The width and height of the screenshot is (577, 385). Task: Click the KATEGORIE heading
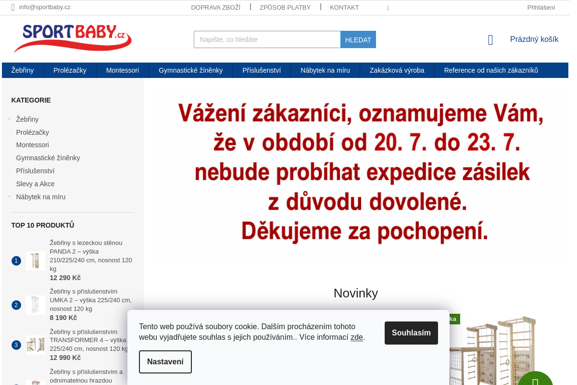(x=31, y=100)
